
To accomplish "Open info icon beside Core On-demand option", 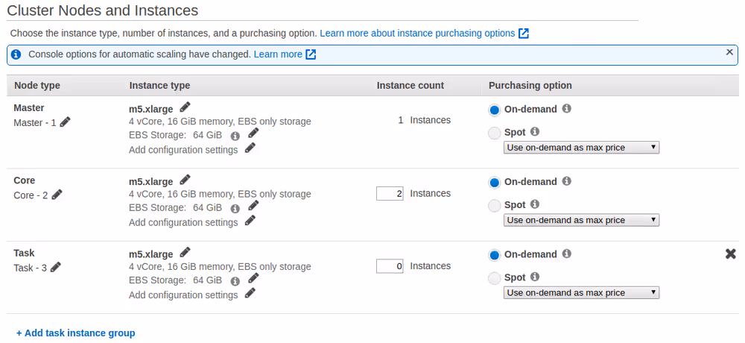I will point(566,181).
